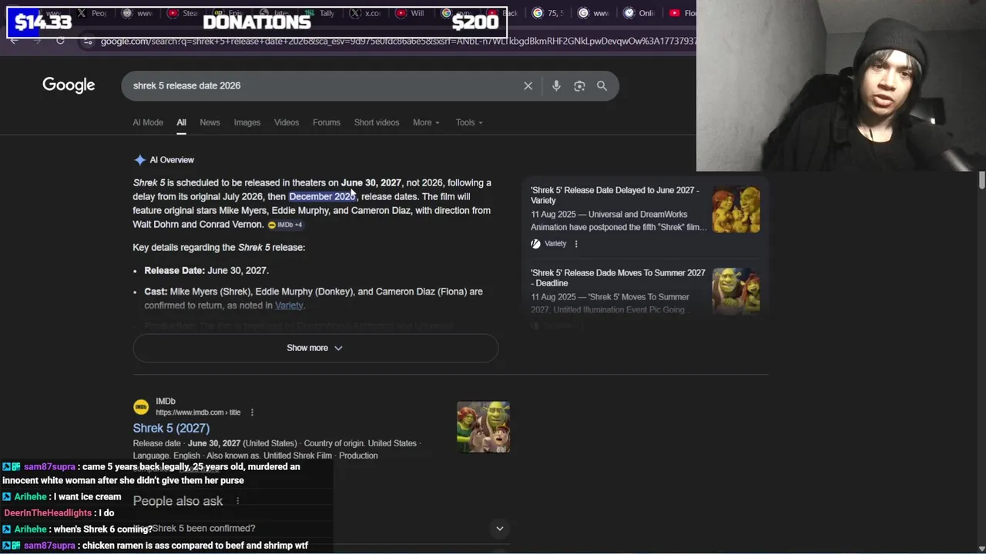Image resolution: width=986 pixels, height=554 pixels.
Task: Expand the 'Shrek 5 been confirmed?' question chevron
Action: click(x=499, y=529)
